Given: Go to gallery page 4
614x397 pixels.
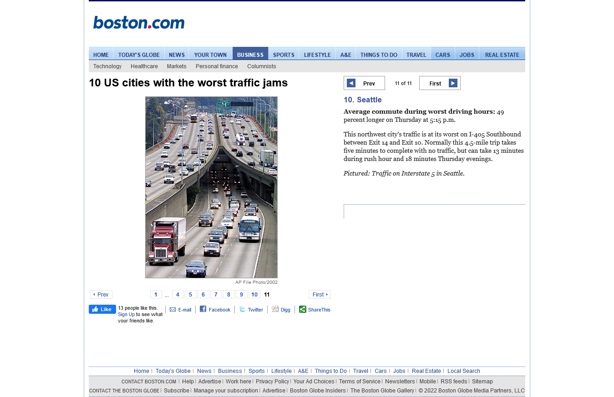Looking at the screenshot, I should click(178, 295).
